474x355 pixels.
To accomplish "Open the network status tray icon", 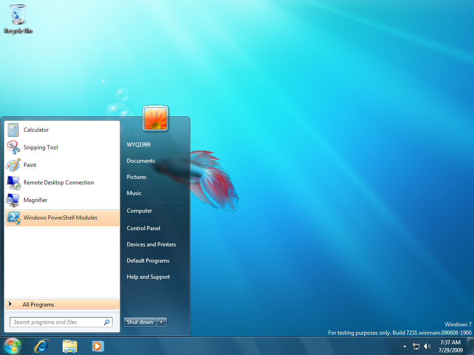I will click(416, 346).
